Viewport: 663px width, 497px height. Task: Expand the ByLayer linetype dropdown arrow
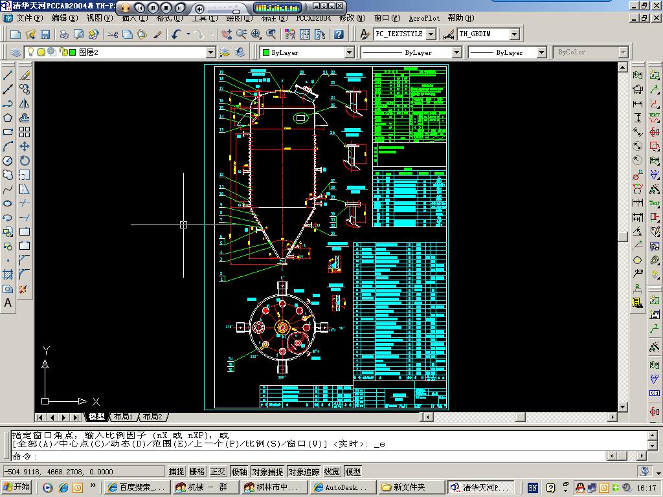(456, 52)
